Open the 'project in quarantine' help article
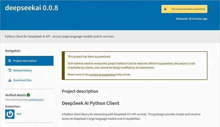The image size is (220, 127). tap(102, 74)
